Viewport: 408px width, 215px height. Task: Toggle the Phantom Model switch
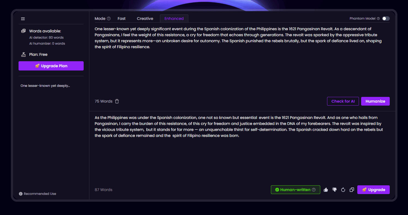[386, 19]
